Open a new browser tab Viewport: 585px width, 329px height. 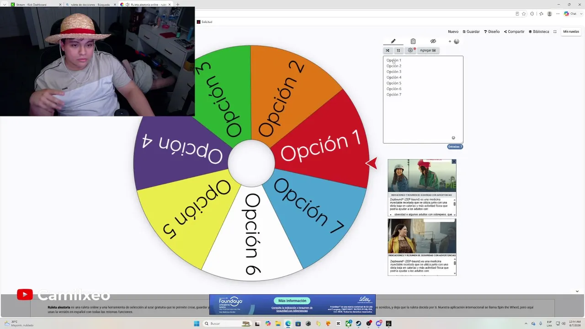[178, 5]
